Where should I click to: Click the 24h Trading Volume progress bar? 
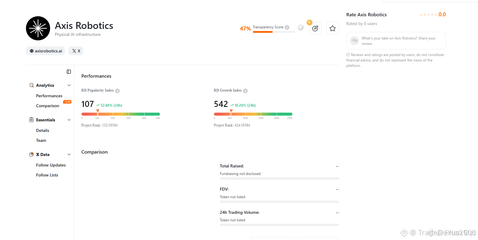(x=279, y=225)
